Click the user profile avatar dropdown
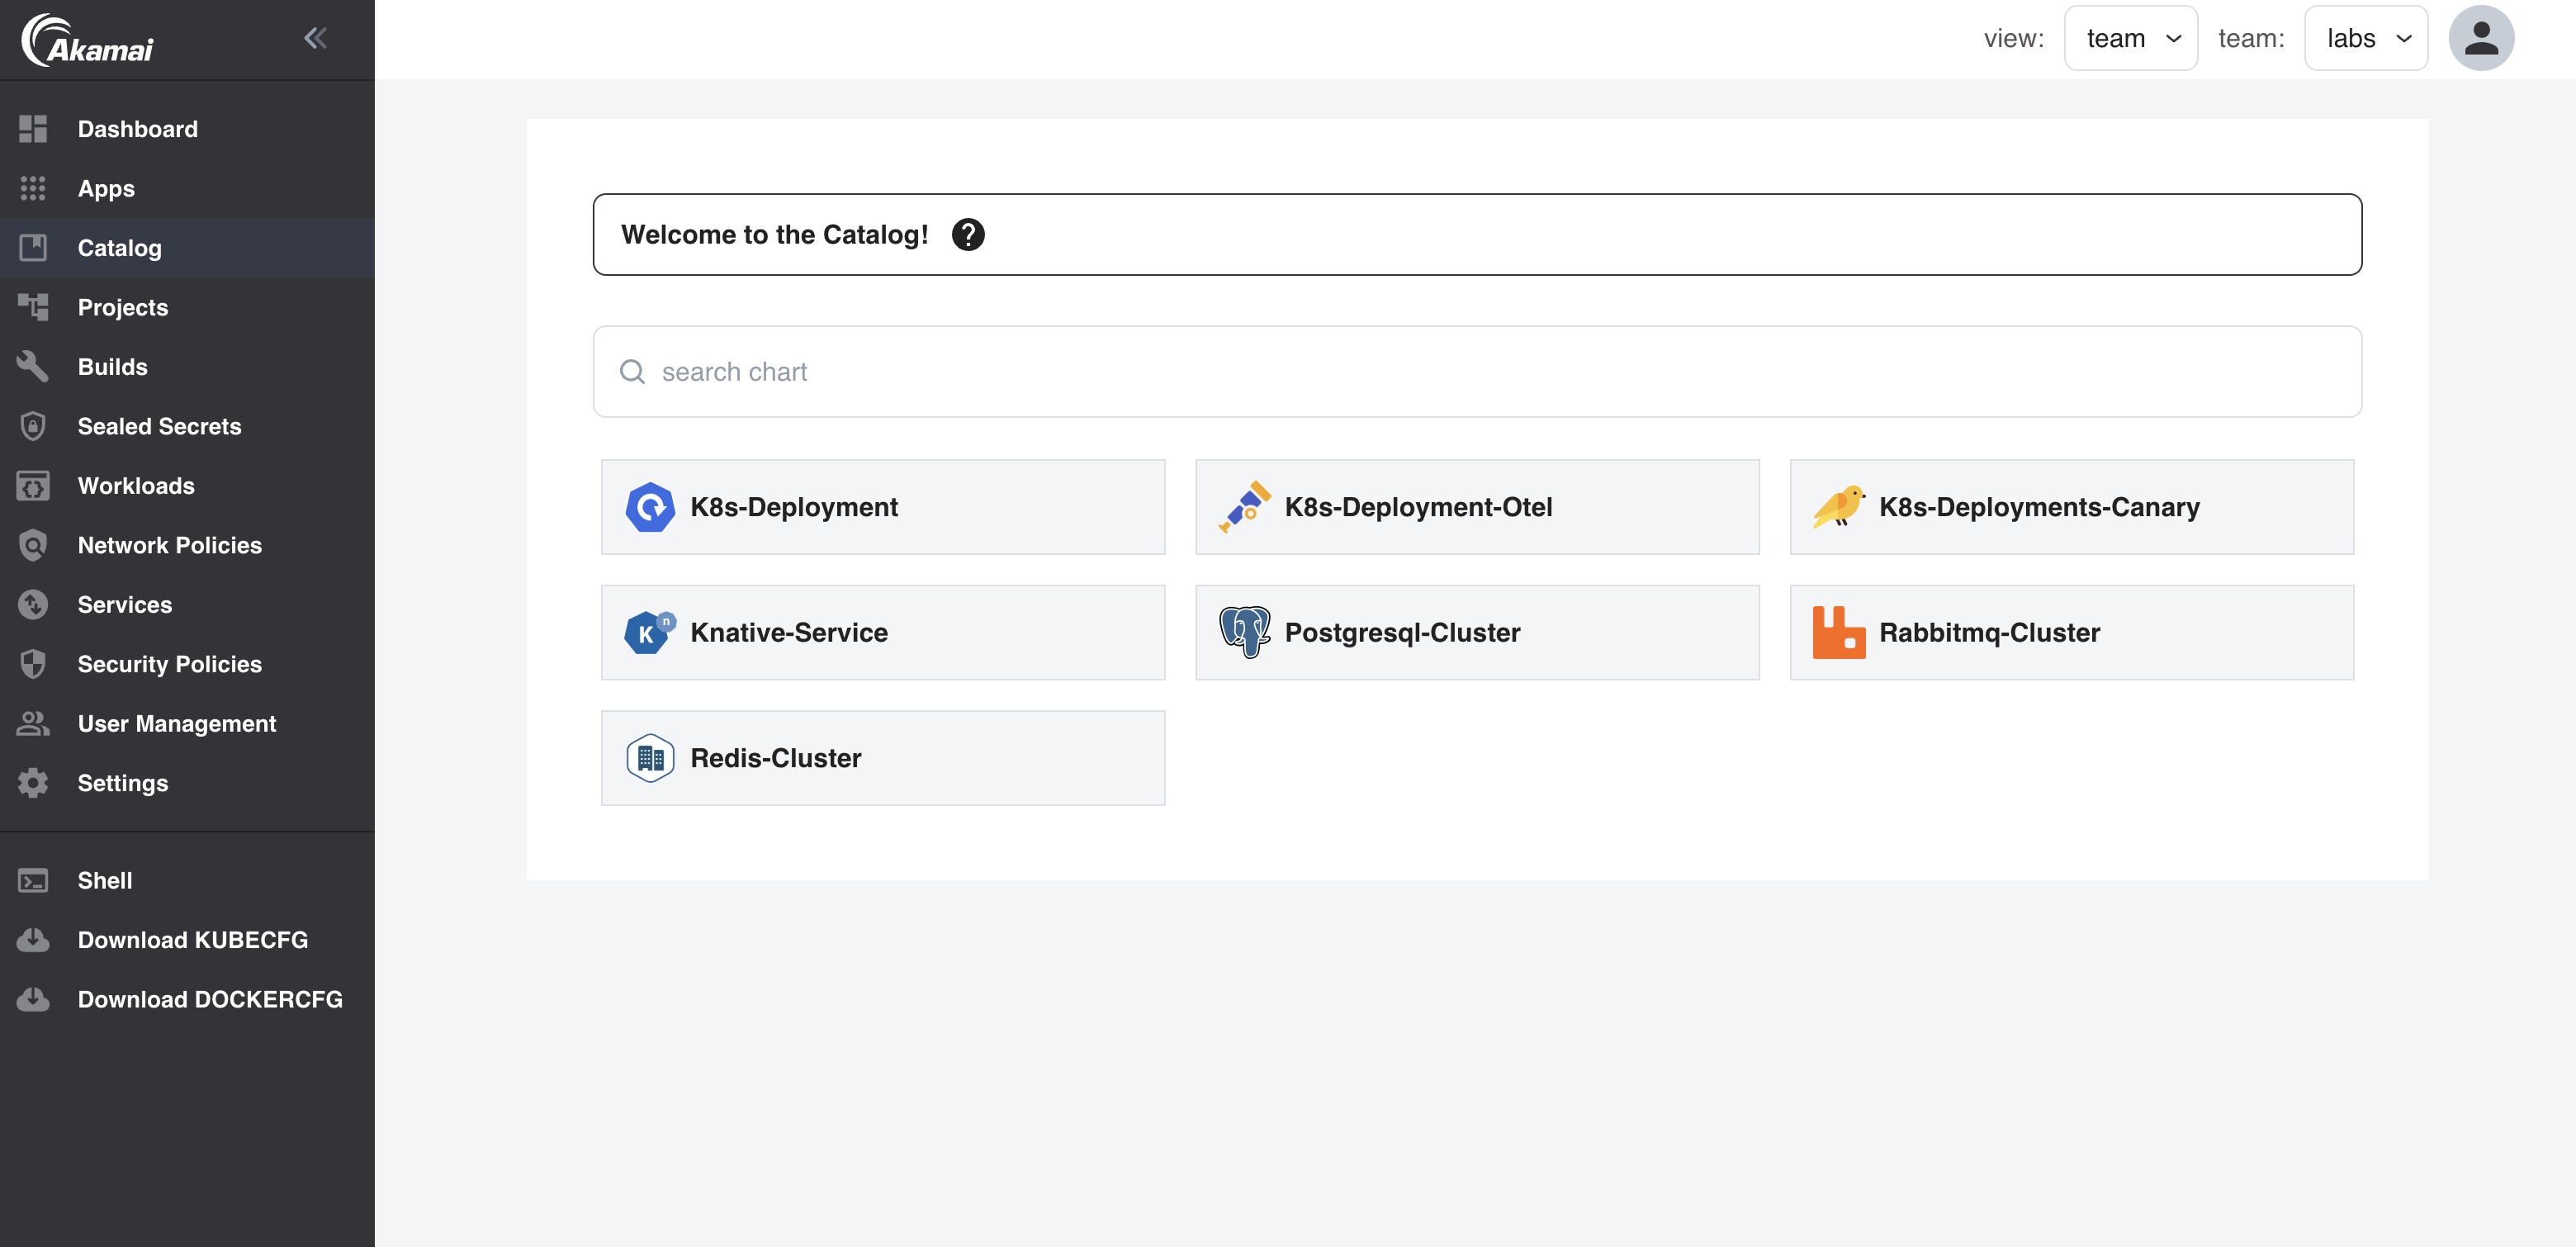The height and width of the screenshot is (1247, 2576). coord(2483,38)
